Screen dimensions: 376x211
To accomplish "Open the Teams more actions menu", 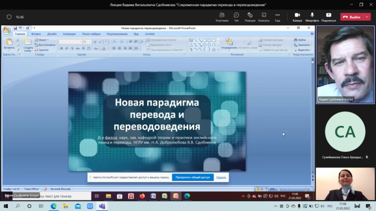I will [x=277, y=17].
